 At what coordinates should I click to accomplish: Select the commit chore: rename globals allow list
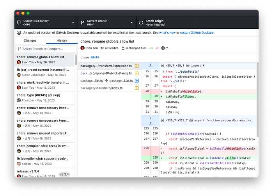(44, 60)
